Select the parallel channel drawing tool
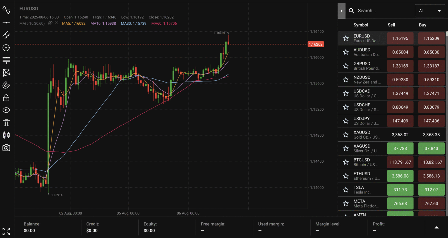 pos(6,35)
